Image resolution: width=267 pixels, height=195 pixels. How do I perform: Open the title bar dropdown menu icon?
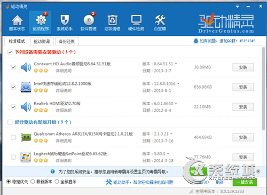pos(238,6)
